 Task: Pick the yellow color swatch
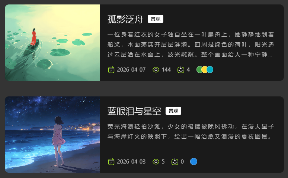tap(204, 70)
